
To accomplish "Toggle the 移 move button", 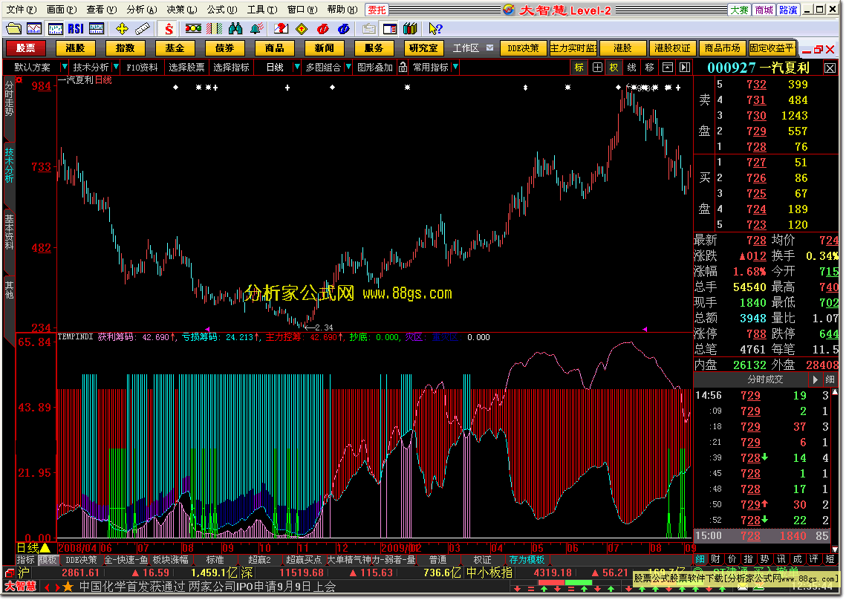I will (650, 68).
